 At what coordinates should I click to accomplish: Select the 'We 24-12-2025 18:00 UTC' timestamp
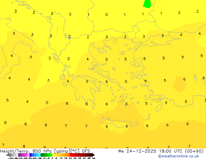(150, 151)
